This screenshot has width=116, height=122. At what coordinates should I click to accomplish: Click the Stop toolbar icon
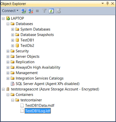coord(37,11)
